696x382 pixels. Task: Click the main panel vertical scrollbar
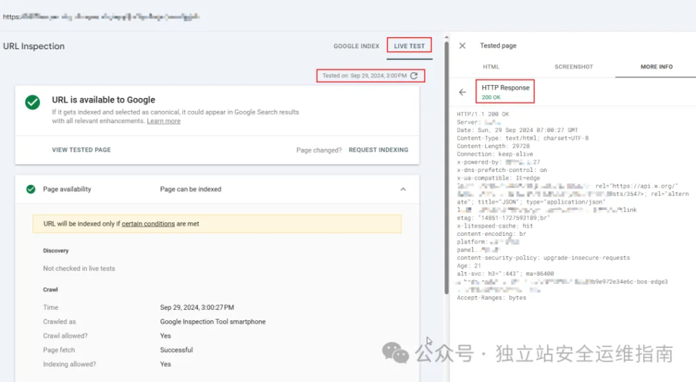pos(446,168)
